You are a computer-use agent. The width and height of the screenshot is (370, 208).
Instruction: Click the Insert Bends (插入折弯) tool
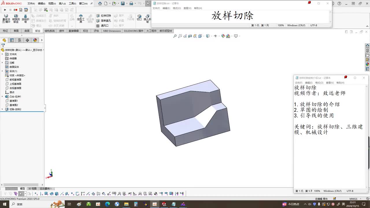click(x=147, y=19)
